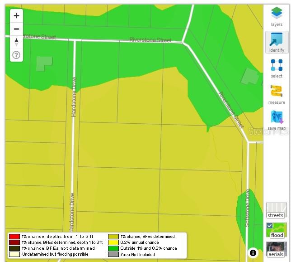Open the layers panel
Screen dimensions: 291x262
click(277, 16)
